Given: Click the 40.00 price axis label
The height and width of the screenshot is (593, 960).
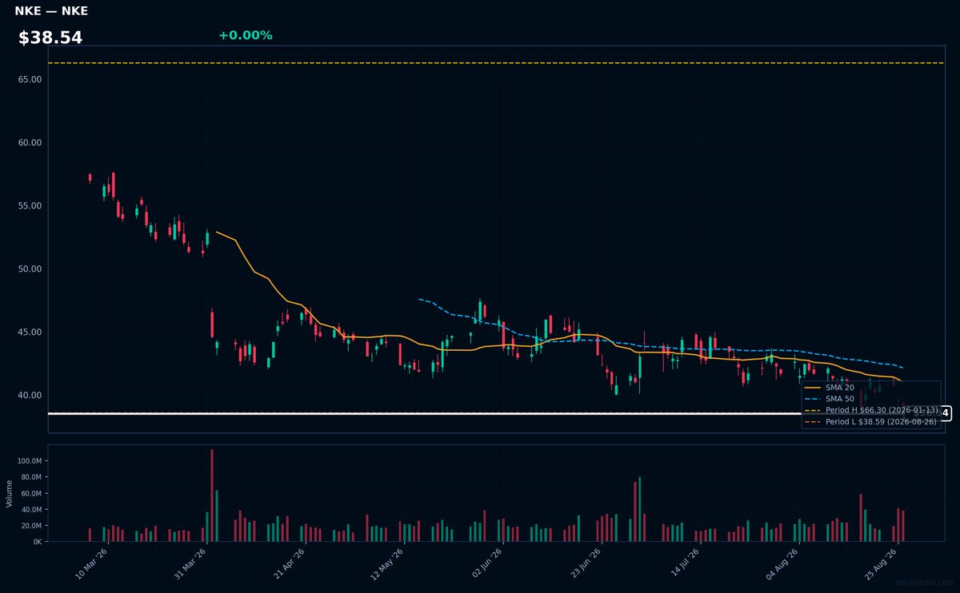Looking at the screenshot, I should tap(30, 396).
